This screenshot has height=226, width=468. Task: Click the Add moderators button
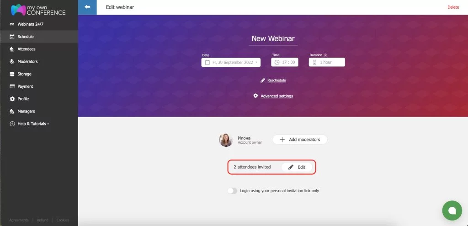pos(300,140)
